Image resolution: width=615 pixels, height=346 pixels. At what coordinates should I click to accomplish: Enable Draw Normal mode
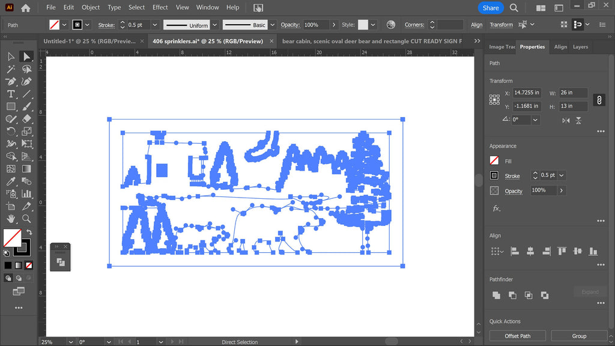coord(8,278)
